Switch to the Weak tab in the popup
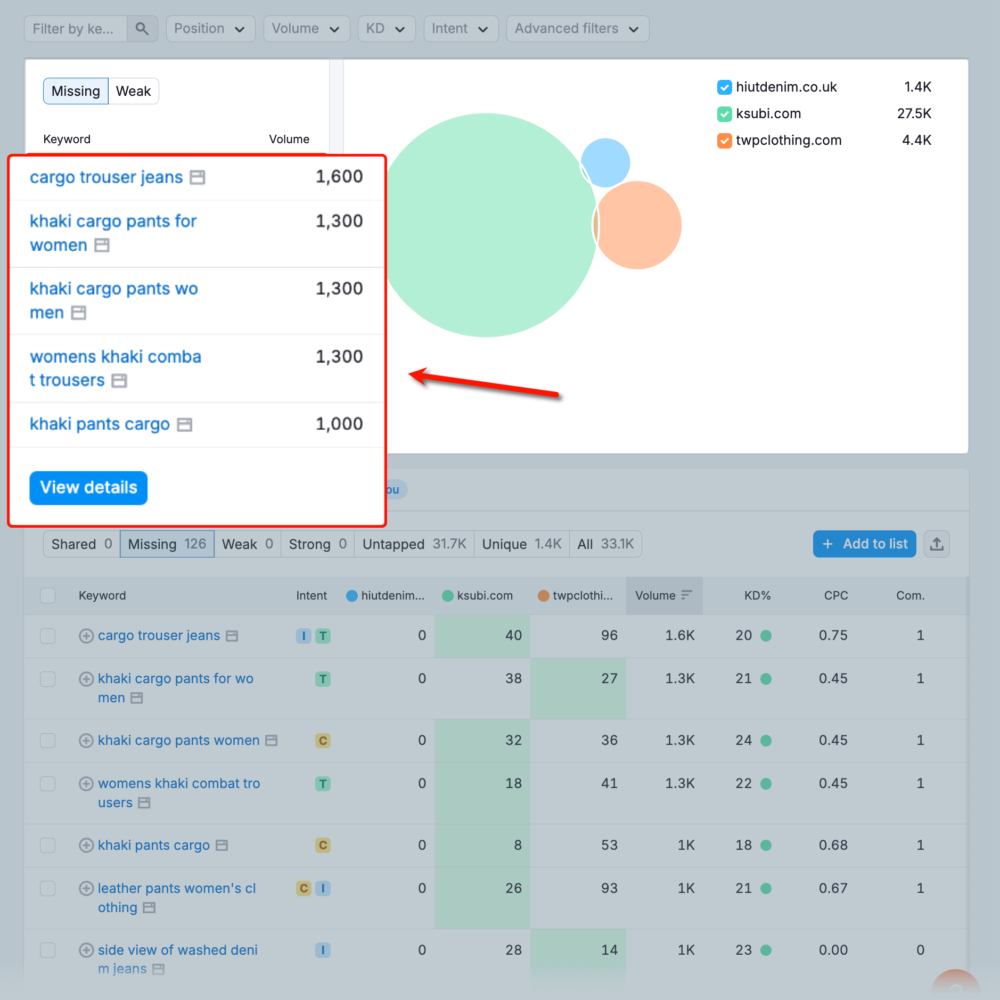 point(133,91)
